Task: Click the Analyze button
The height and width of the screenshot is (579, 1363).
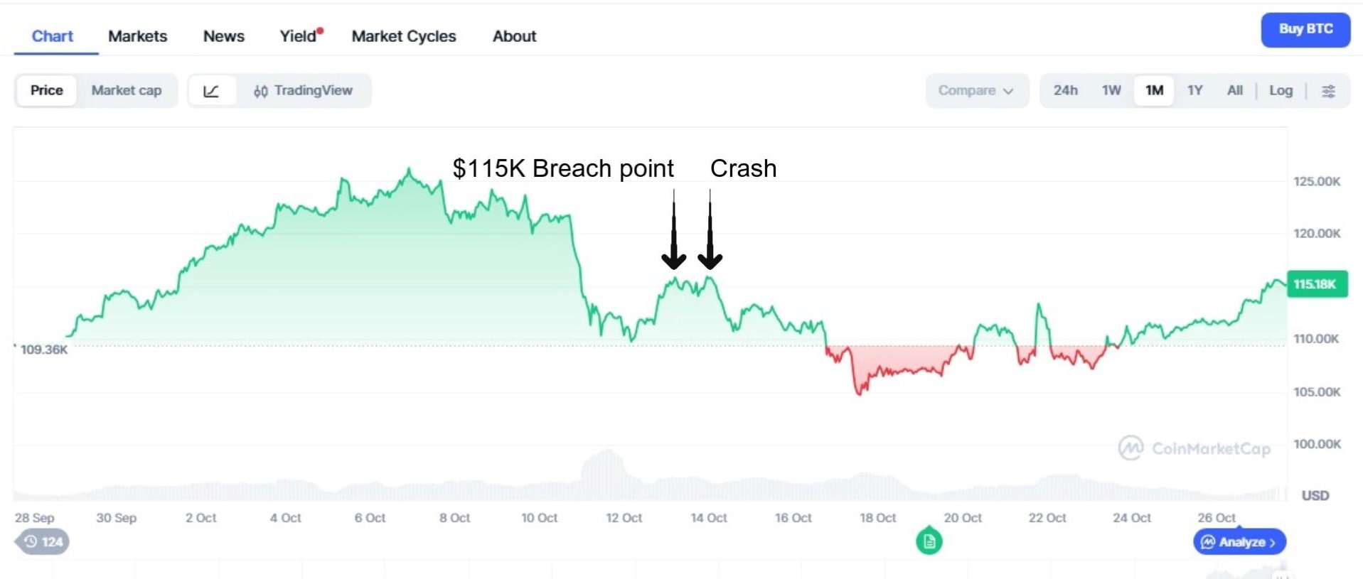Action: point(1239,542)
